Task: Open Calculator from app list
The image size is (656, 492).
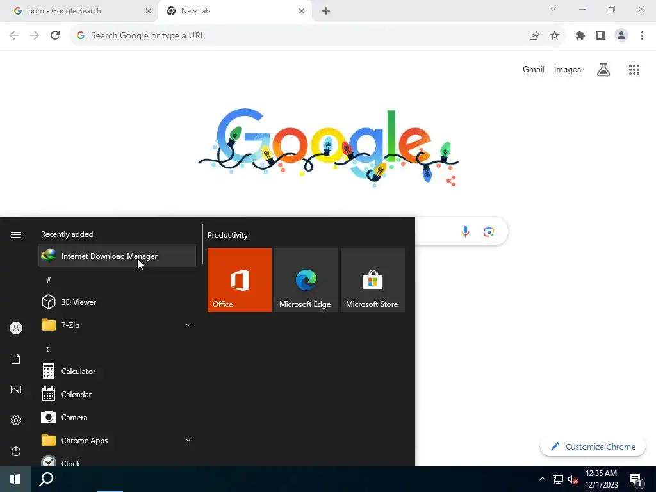Action: [117, 371]
